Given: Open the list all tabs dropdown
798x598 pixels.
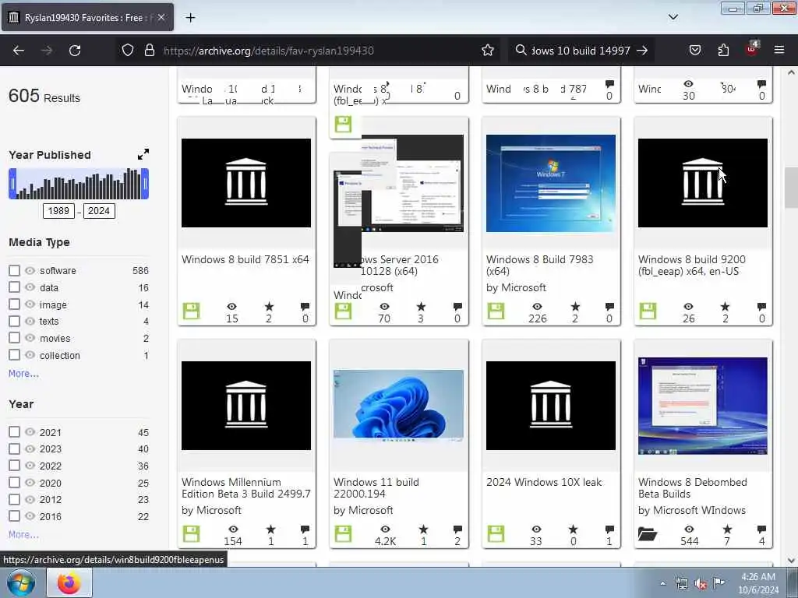Looking at the screenshot, I should [x=673, y=17].
